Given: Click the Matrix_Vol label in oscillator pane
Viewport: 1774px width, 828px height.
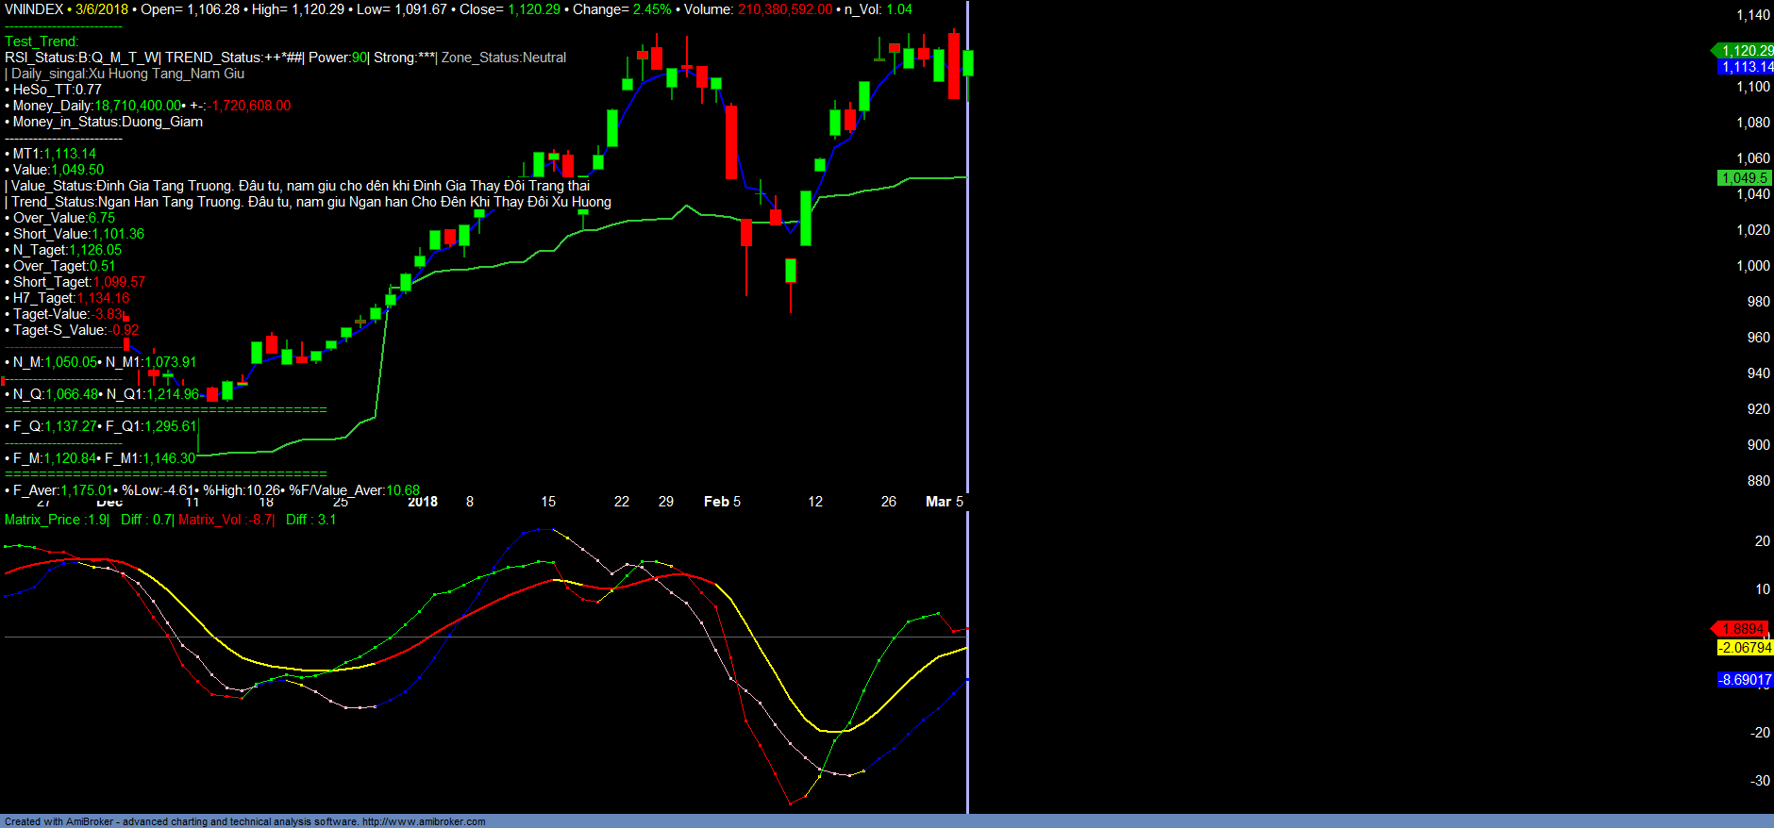Looking at the screenshot, I should (225, 520).
